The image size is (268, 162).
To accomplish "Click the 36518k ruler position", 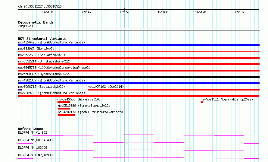I will (x=239, y=12).
